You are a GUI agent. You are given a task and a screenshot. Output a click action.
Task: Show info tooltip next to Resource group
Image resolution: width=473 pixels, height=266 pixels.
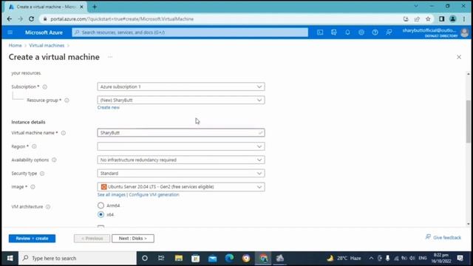click(67, 100)
